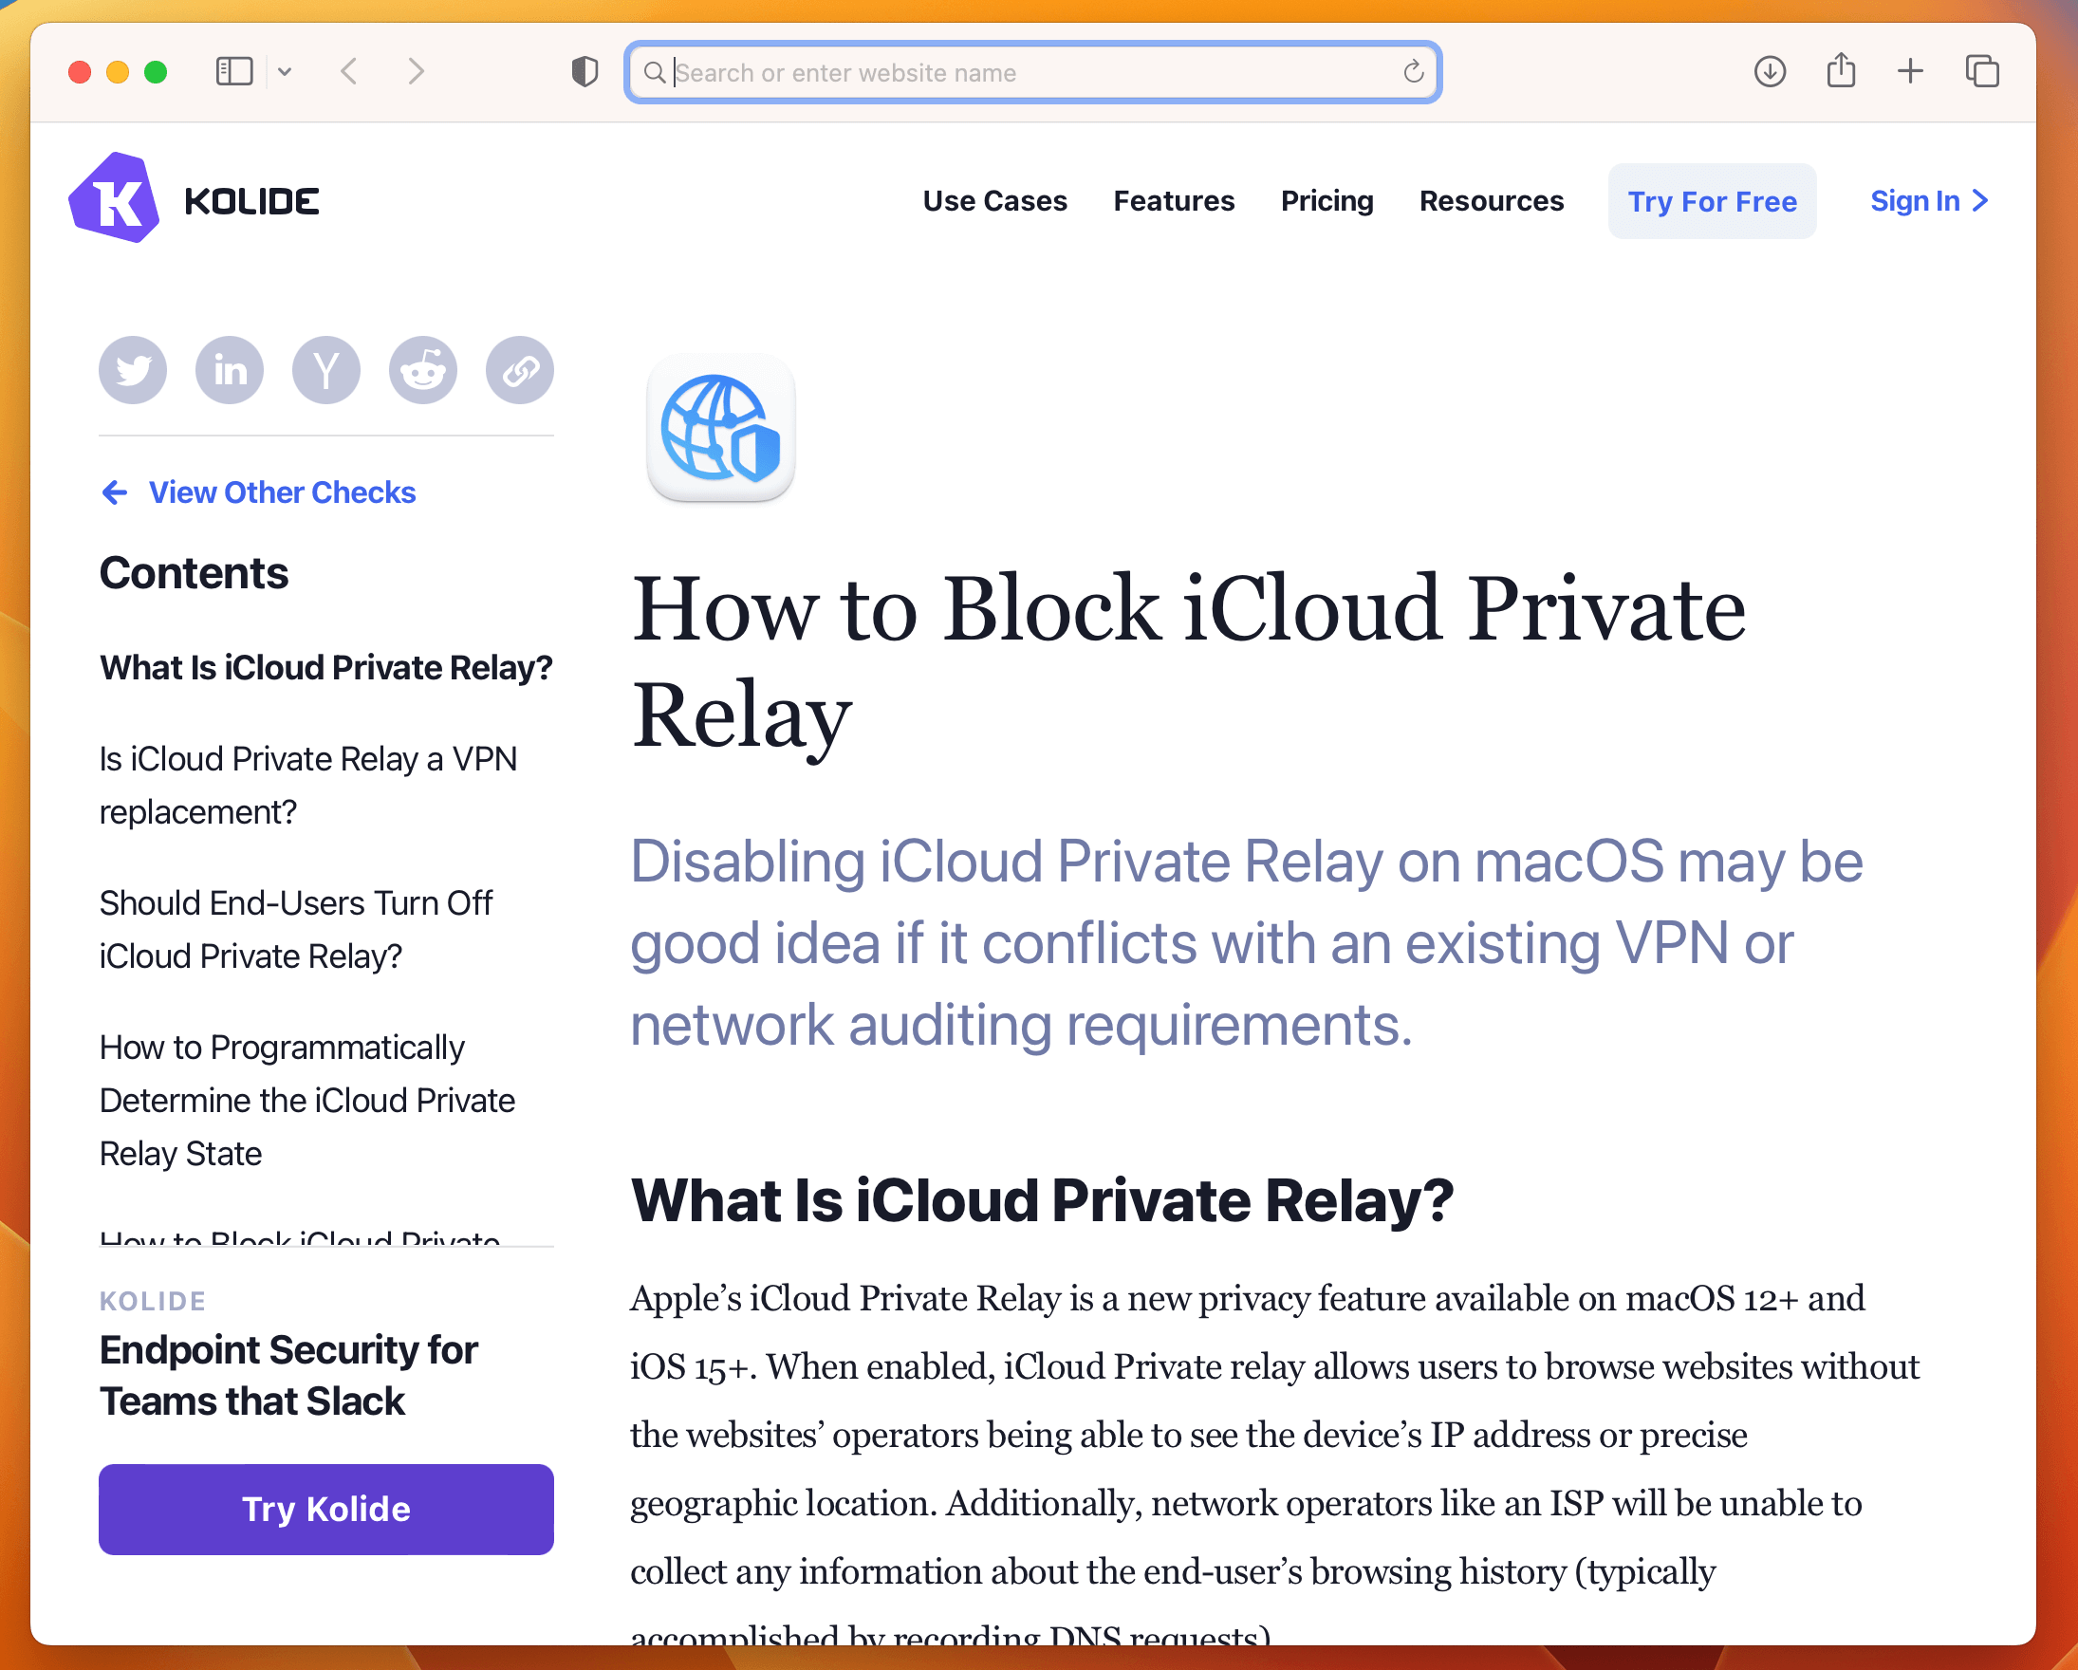Click the browser shield/privacy icon
The image size is (2078, 1670).
(x=584, y=73)
